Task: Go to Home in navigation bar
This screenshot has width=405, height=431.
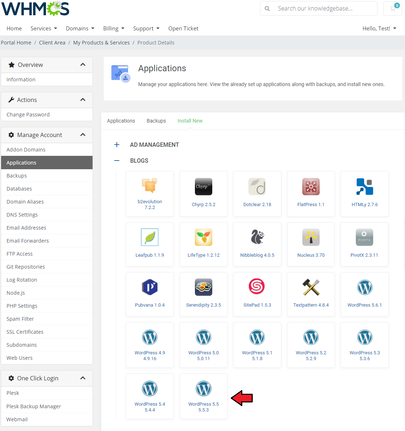Action: pyautogui.click(x=14, y=29)
